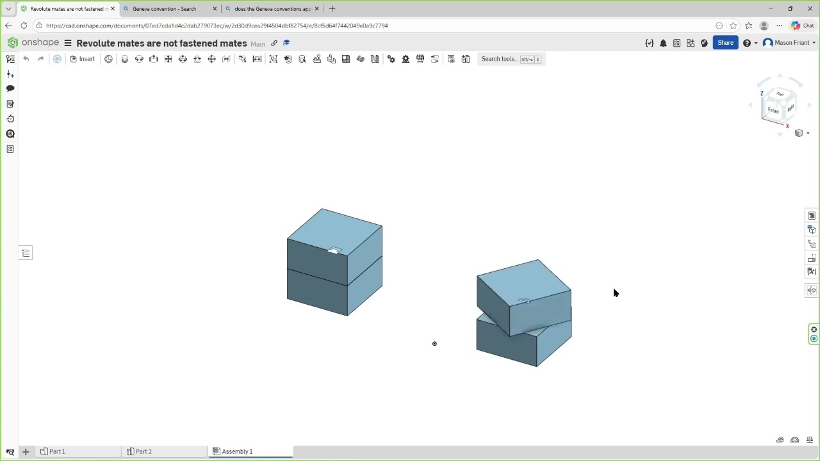Click the Right face of view cube
Viewport: 820px width, 461px height.
[791, 108]
